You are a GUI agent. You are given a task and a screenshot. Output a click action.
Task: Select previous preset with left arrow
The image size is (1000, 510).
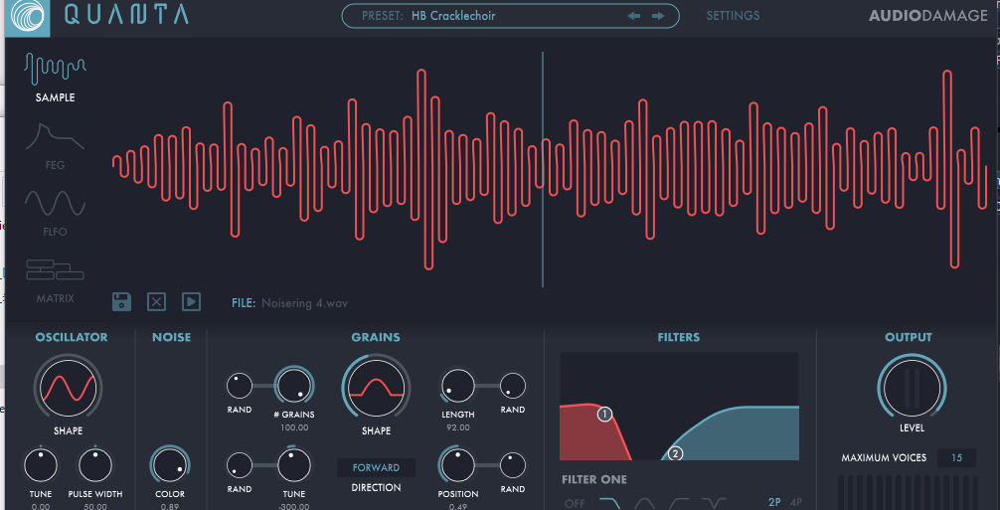634,16
